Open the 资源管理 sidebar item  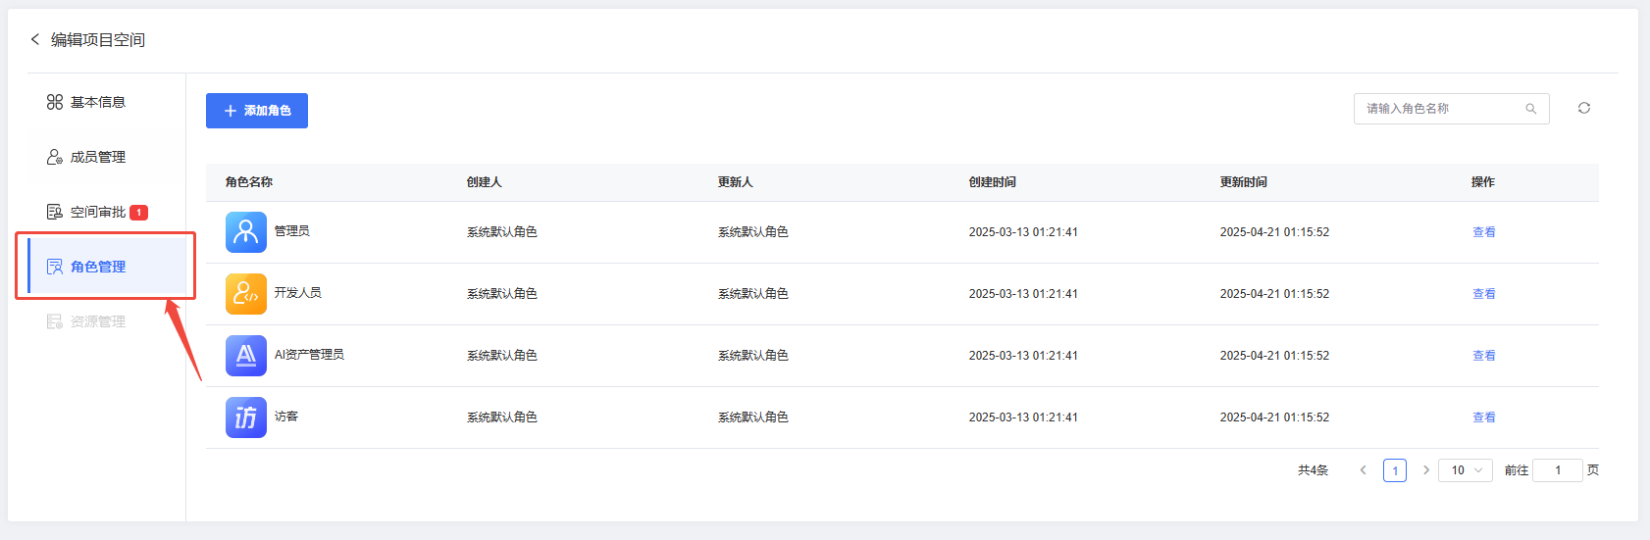(x=97, y=321)
